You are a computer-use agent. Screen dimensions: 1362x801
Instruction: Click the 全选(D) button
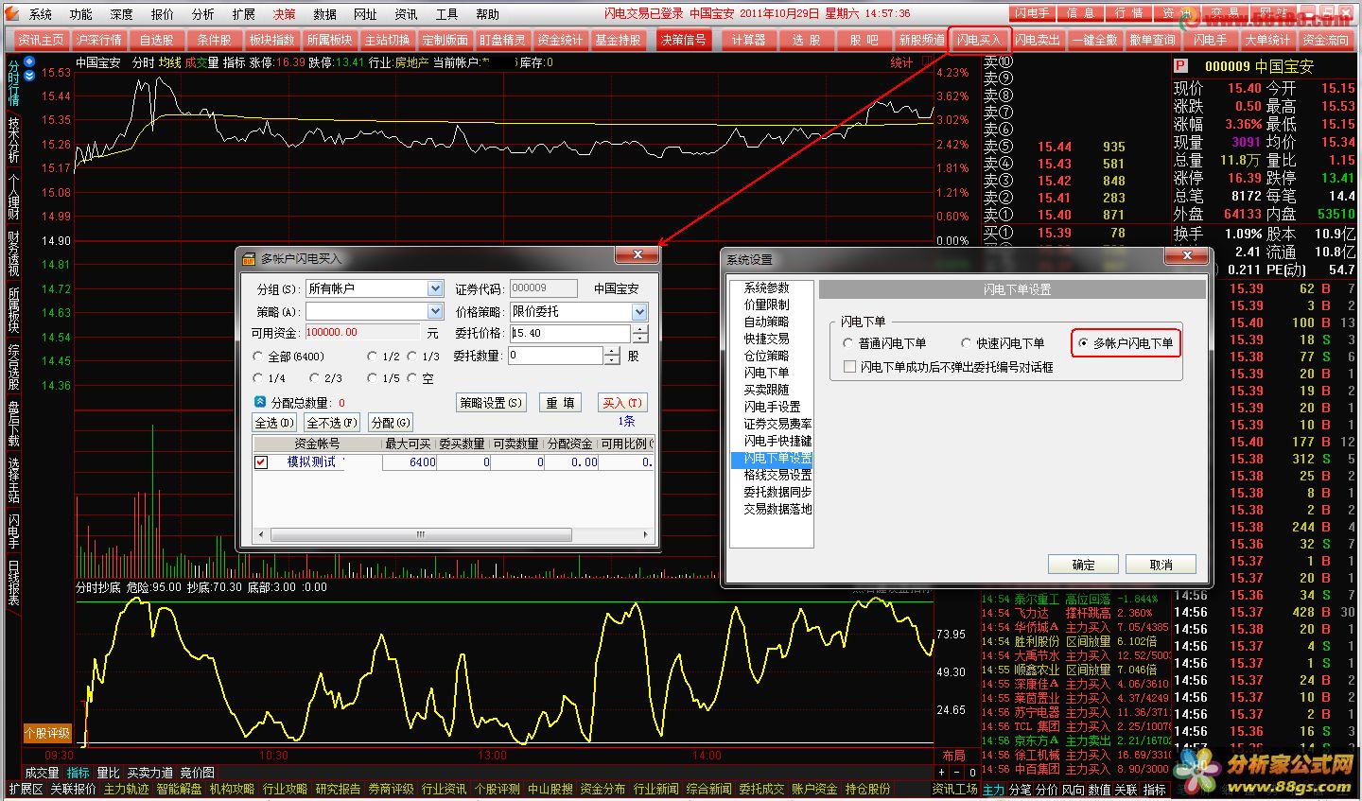[x=274, y=423]
